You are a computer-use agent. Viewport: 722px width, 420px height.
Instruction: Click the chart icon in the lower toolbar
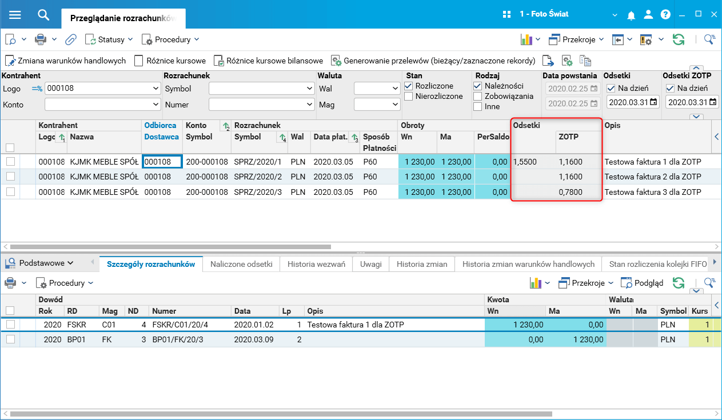tap(535, 282)
